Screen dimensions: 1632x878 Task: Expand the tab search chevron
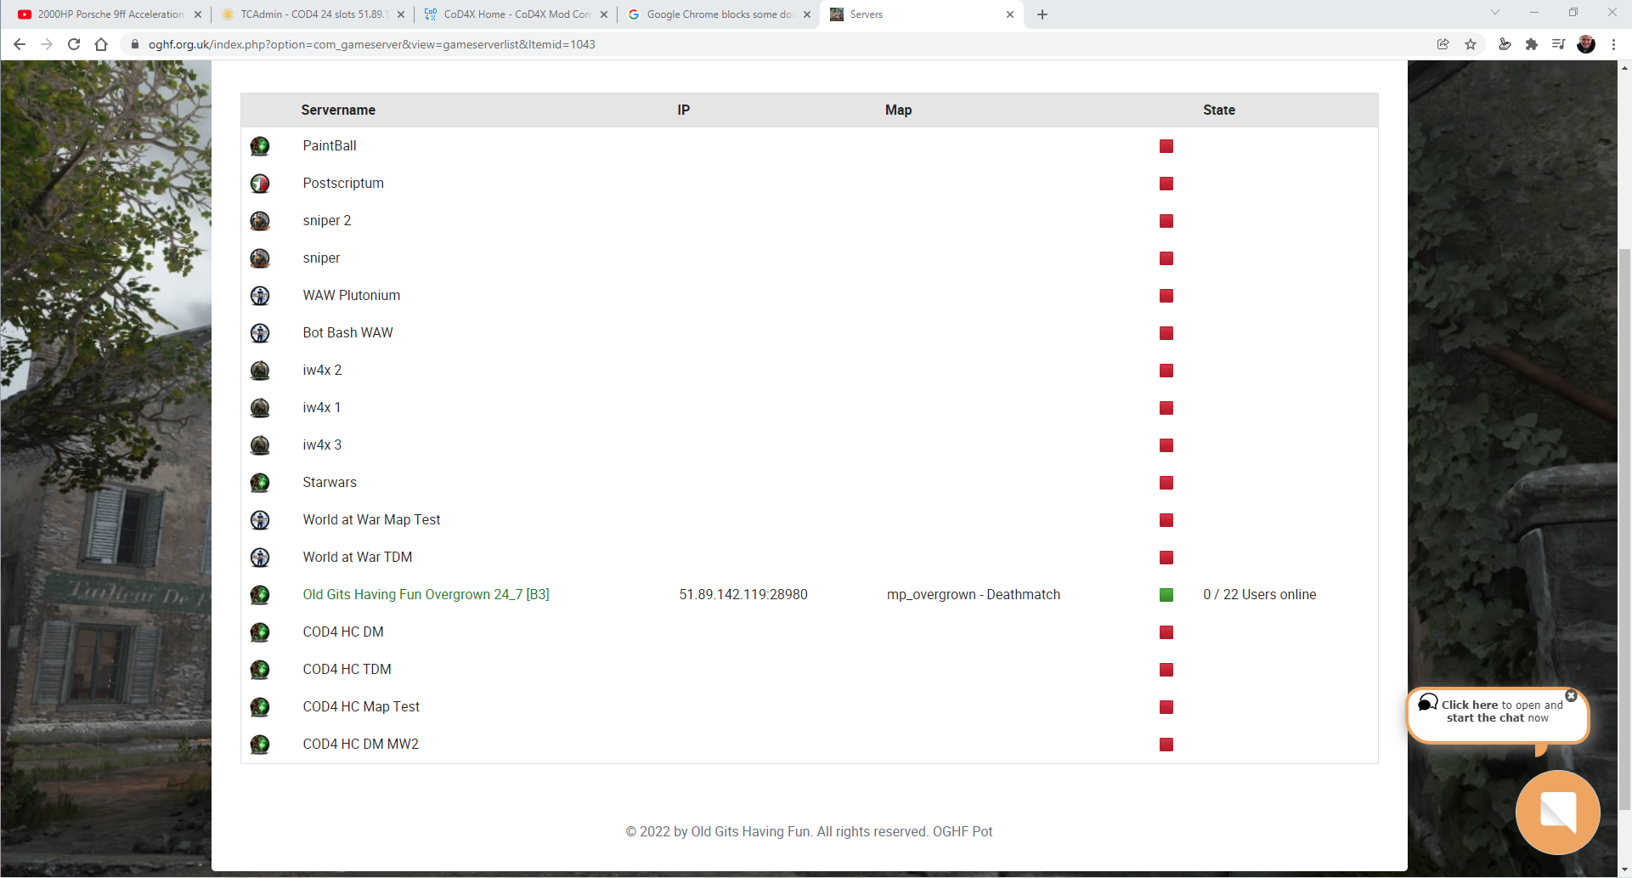coord(1495,13)
